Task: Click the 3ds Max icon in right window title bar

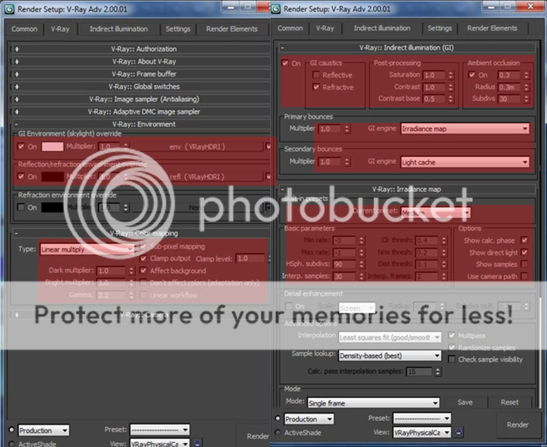Action: point(276,9)
